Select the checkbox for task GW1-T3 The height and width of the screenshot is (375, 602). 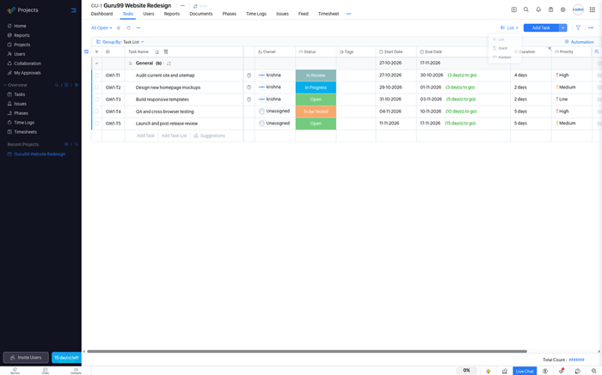coord(96,100)
